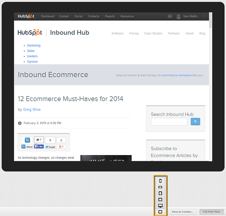
Task: Click the LinkedIn Share button
Action: [27, 146]
